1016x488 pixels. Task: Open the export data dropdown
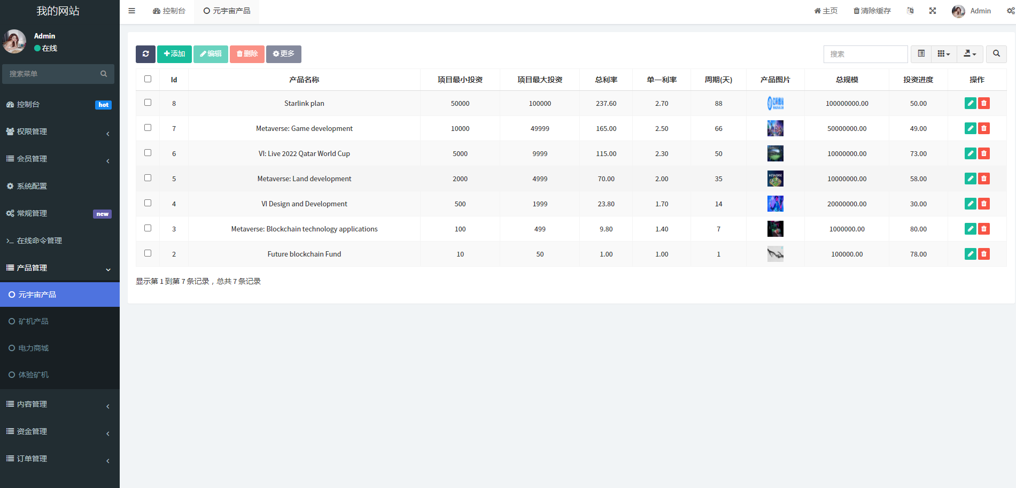tap(970, 54)
